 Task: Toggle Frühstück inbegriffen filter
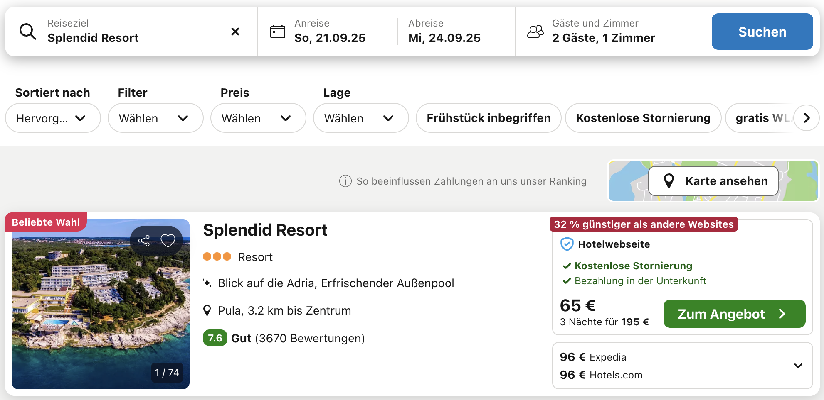(x=488, y=118)
